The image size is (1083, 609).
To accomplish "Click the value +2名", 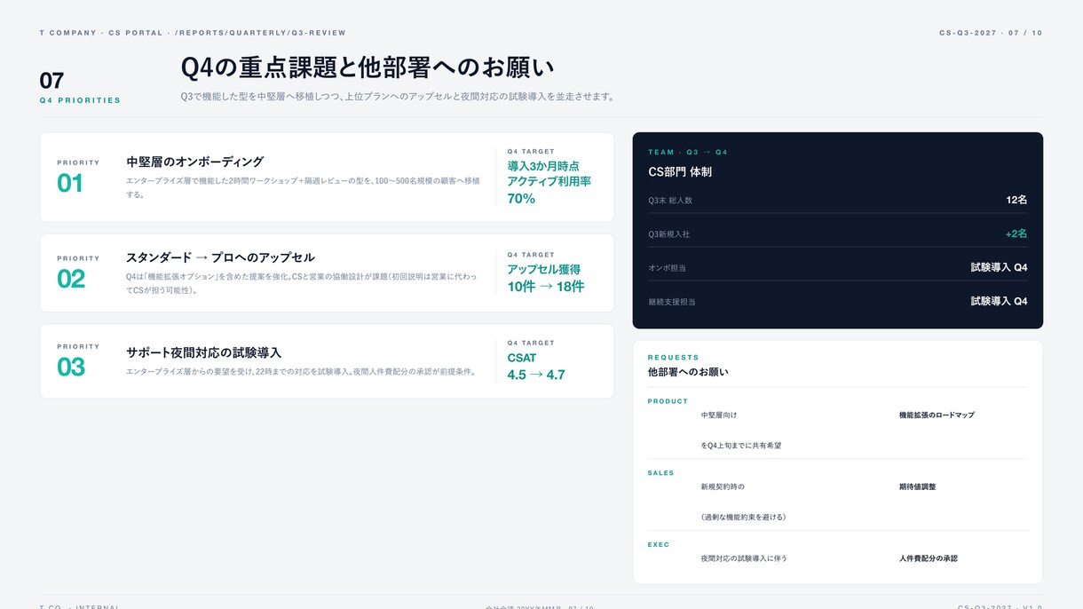I will click(x=1016, y=233).
